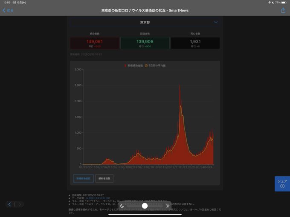
Task: Tap the 死亡者数 label above the gray card
Action: [x=195, y=34]
